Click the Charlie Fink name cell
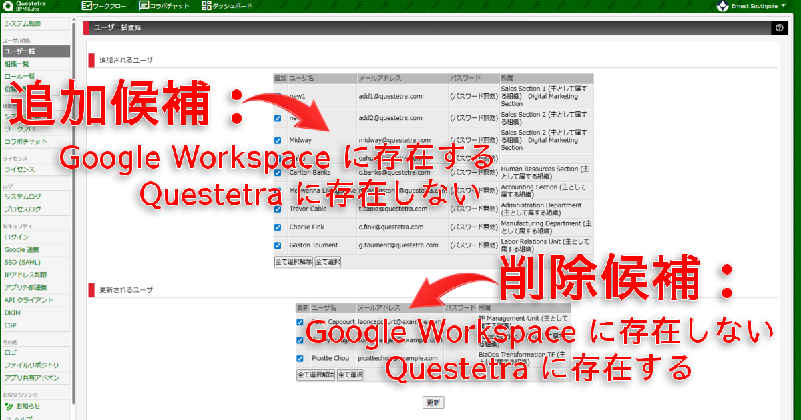This screenshot has height=420, width=801. [322, 227]
